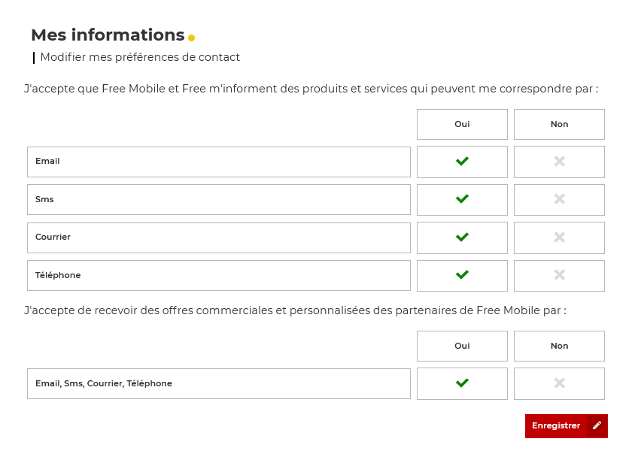632x469 pixels.
Task: Click 'Modifier mes préférences de contact' text
Action: (x=140, y=57)
